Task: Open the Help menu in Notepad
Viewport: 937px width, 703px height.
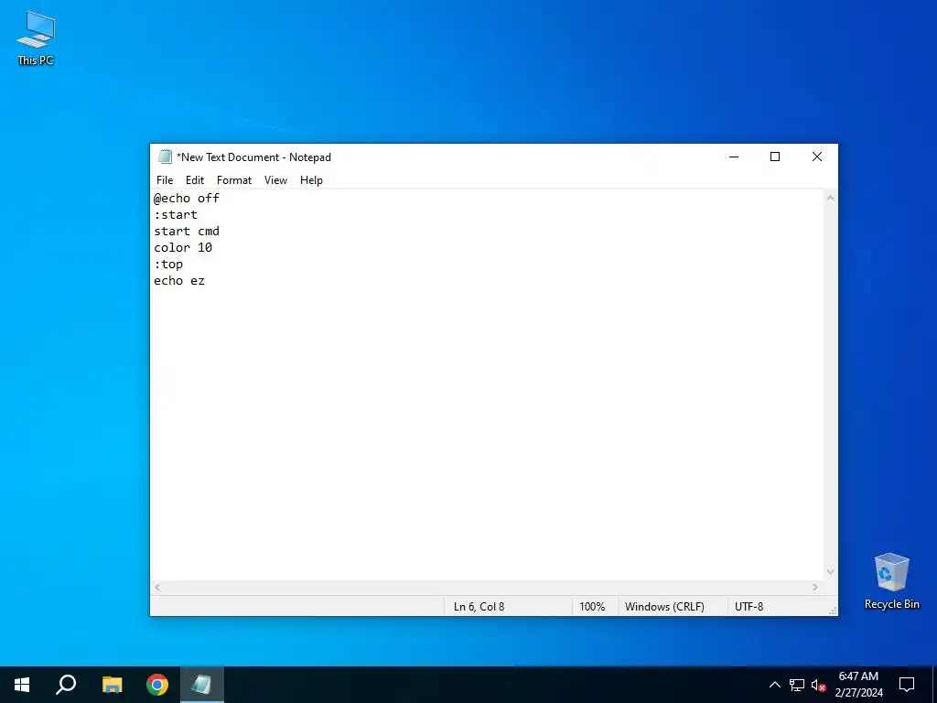Action: point(311,180)
